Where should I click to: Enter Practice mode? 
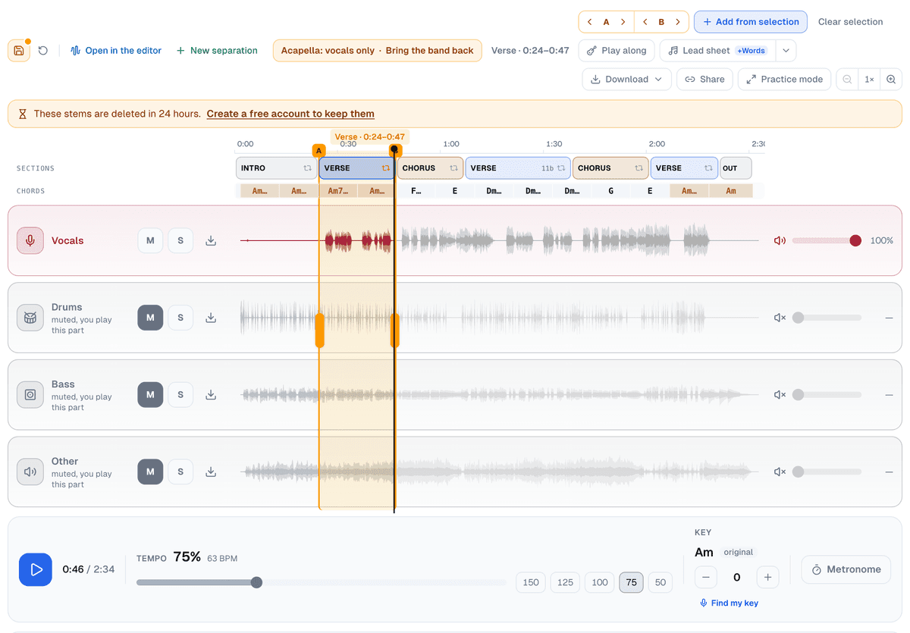click(x=784, y=79)
